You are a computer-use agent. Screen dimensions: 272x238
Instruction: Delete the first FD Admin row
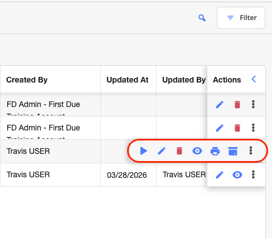tap(237, 104)
